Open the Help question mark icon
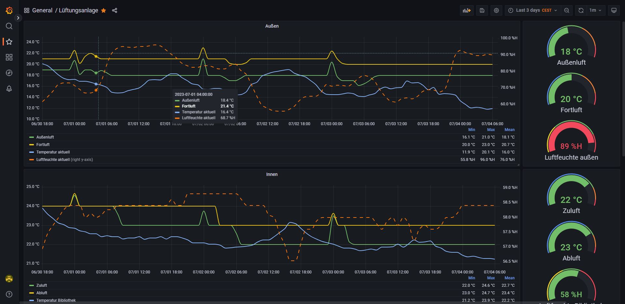 (x=9, y=294)
